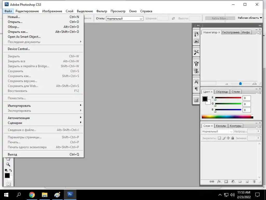This screenshot has height=200, width=266.
Task: Open the Color panel options menu
Action: click(259, 93)
